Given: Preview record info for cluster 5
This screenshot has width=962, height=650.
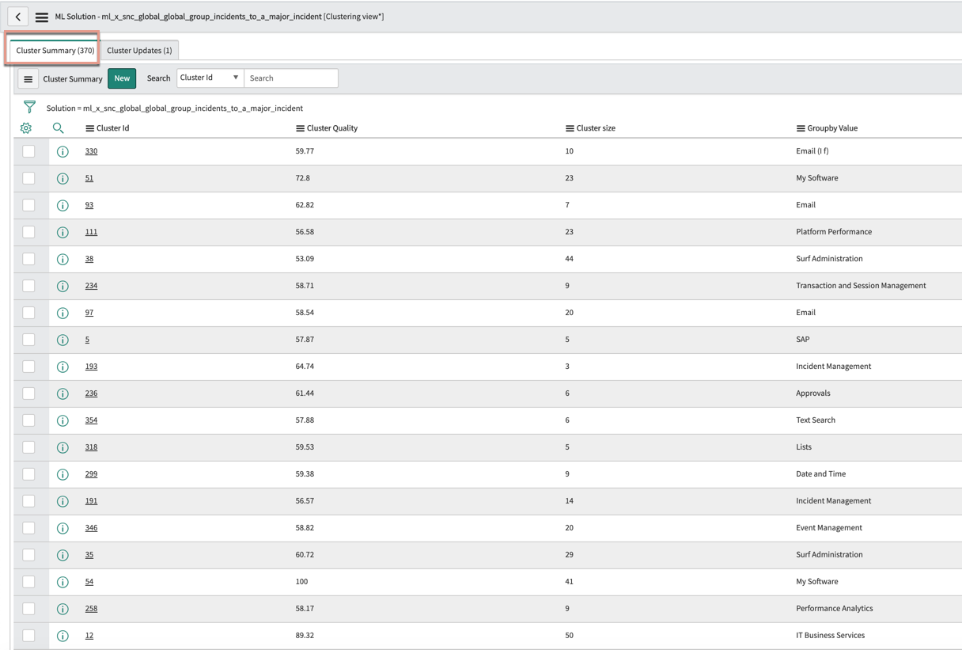Looking at the screenshot, I should (x=62, y=340).
